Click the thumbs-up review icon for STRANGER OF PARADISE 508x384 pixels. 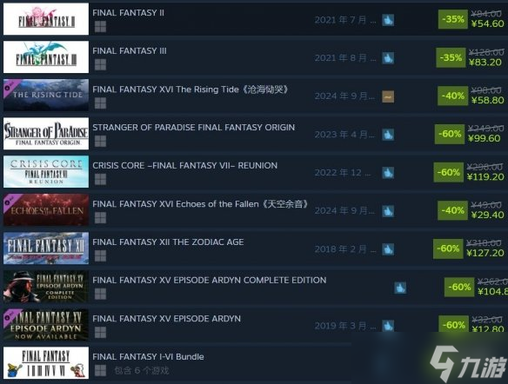pos(388,135)
